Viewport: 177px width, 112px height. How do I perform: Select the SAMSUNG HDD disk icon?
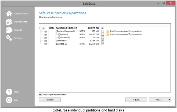43,28
